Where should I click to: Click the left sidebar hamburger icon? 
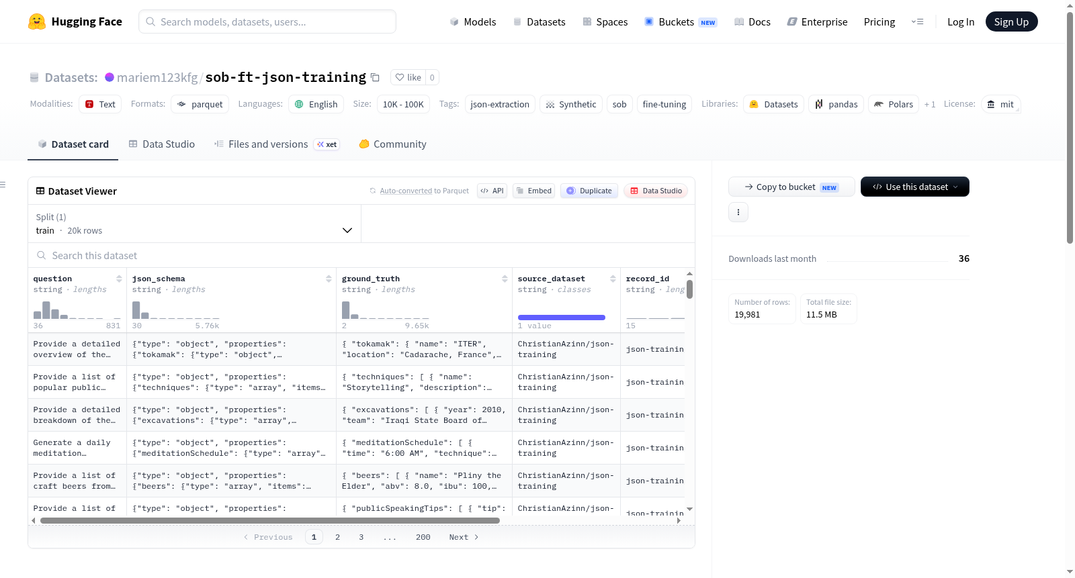(3, 185)
